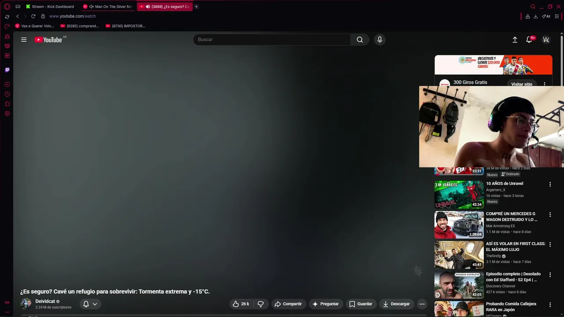Open the Mercedes G Wagon video title
The width and height of the screenshot is (564, 317).
click(512, 217)
